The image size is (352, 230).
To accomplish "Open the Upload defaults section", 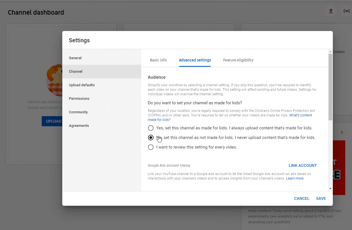I will 102,85.
